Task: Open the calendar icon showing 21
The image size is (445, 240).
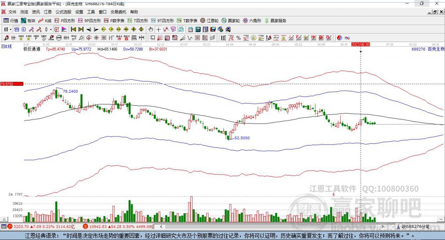Action: pyautogui.click(x=190, y=29)
